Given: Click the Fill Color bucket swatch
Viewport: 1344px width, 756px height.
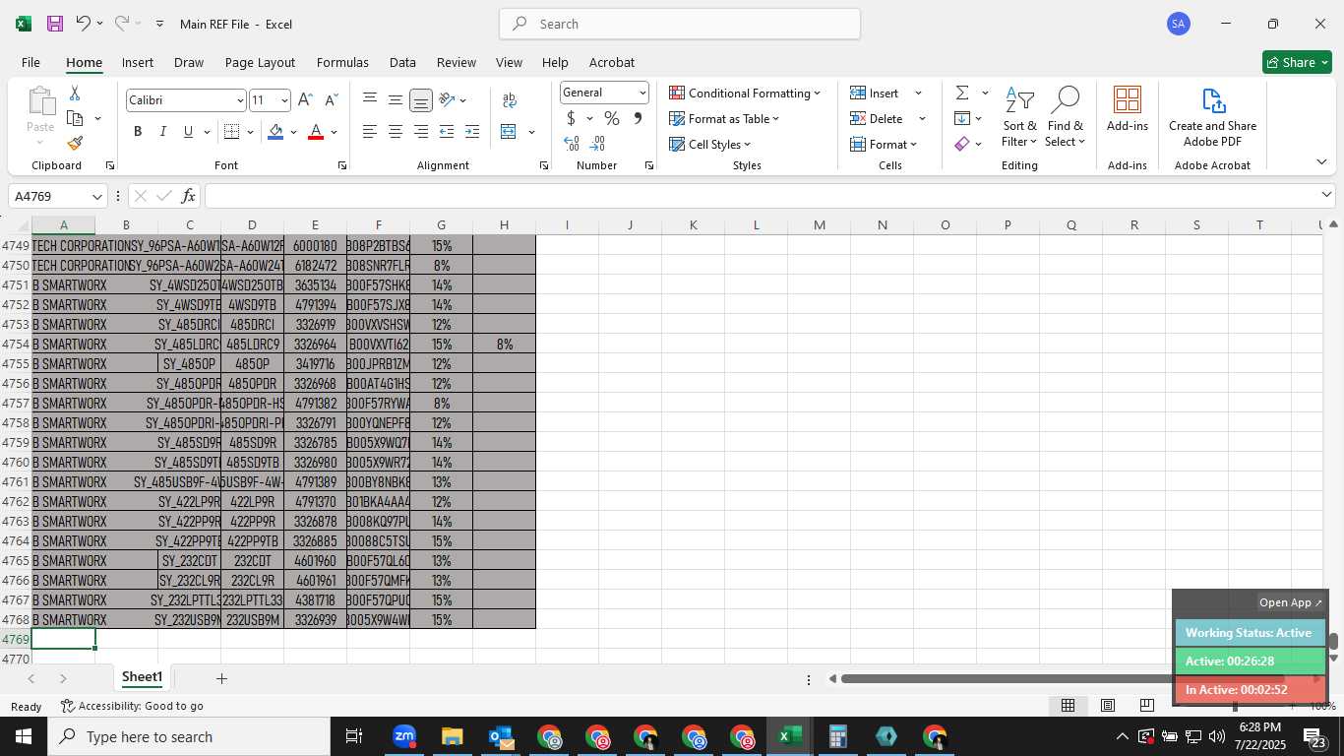Looking at the screenshot, I should [x=275, y=132].
